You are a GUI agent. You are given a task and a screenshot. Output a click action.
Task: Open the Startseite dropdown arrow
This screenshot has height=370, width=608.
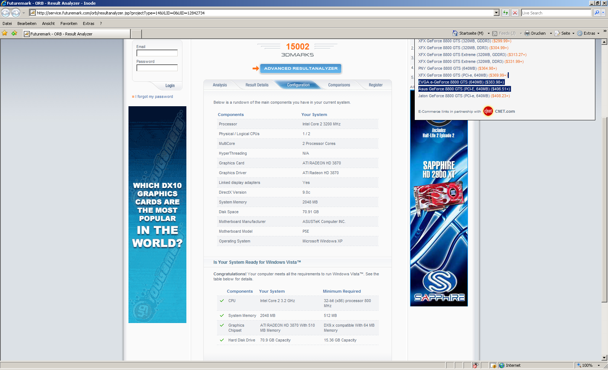pyautogui.click(x=489, y=33)
